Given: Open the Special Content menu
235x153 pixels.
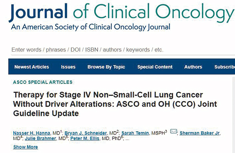Looking at the screenshot, I should tap(155, 67).
